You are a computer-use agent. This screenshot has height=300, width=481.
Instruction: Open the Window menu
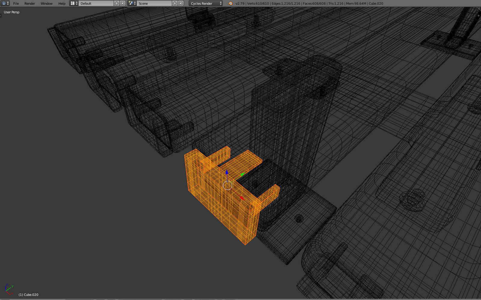click(x=47, y=4)
